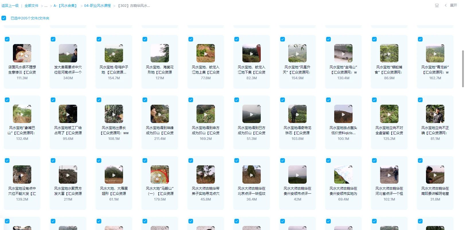The width and height of the screenshot is (465, 230).
Task: Select the title 风水大地，大雁展翅形
Action: tap(114, 191)
